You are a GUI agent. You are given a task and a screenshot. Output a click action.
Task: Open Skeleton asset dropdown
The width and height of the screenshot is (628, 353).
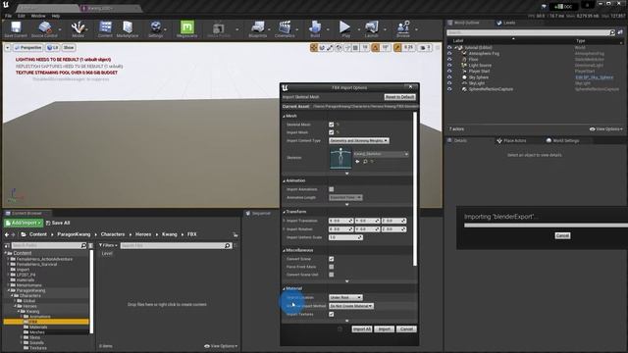tap(381, 154)
